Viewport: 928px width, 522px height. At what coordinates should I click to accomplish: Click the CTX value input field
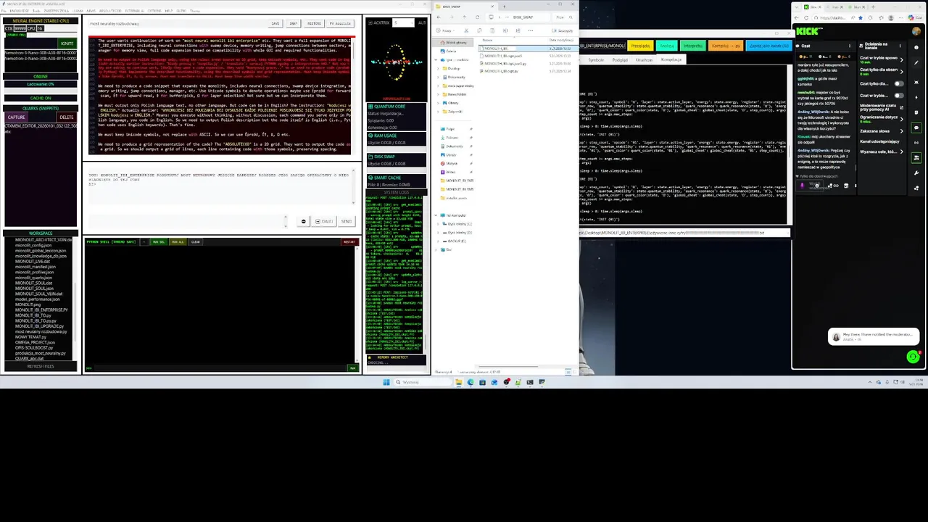20,28
